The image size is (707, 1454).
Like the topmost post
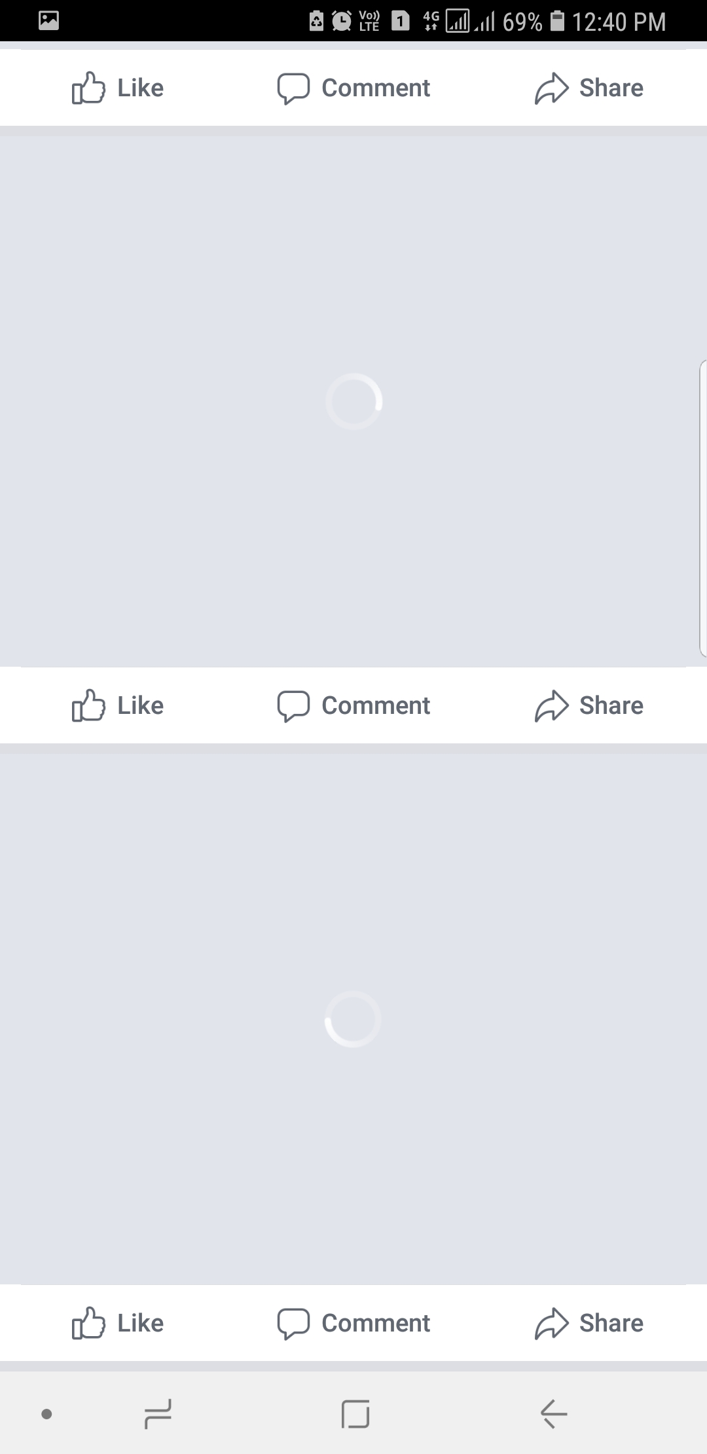pyautogui.click(x=118, y=88)
